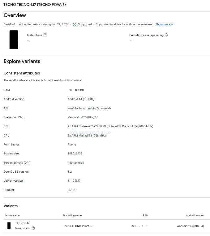This screenshot has width=210, height=236.
Task: Click the large phone image in Overview
Action: click(x=14, y=40)
